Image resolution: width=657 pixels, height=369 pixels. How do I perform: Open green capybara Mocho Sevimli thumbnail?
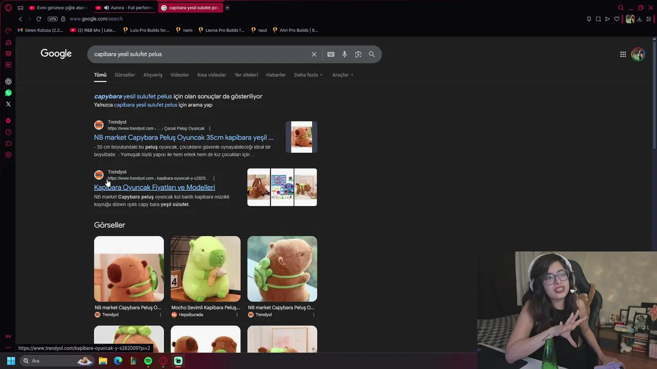205,269
